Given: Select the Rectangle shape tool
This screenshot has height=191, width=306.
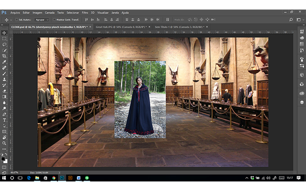Looking at the screenshot, I should tap(4, 132).
